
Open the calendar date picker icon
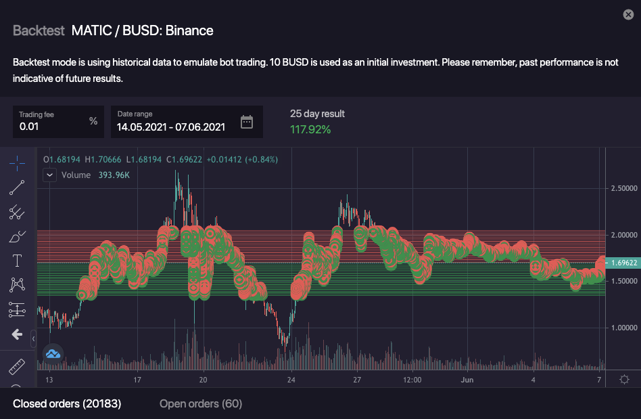pos(247,122)
